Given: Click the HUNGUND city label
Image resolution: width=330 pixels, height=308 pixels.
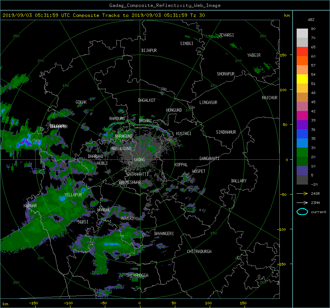Looking at the screenshot, I should 174,110.
